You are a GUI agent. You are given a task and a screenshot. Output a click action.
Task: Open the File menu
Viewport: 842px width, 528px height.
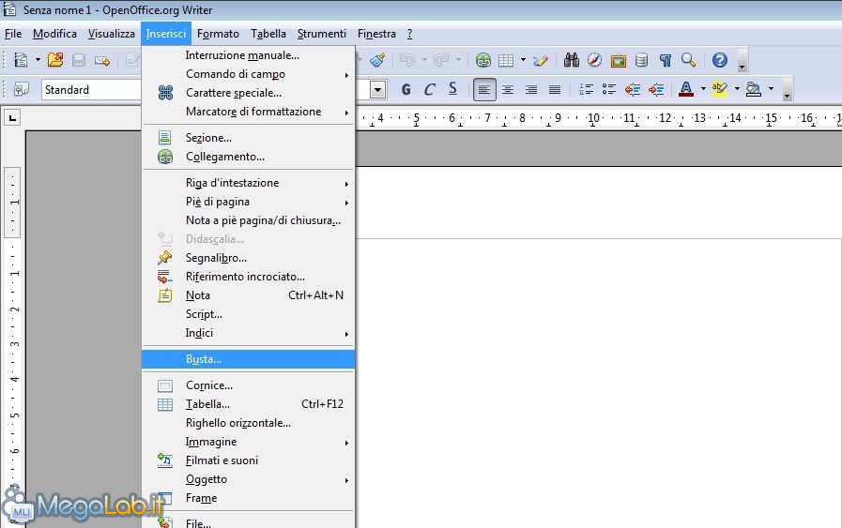(13, 34)
